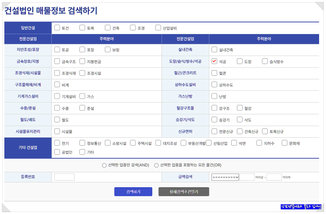Select the 선택한 업종만 검색(AND) radio button

point(104,165)
